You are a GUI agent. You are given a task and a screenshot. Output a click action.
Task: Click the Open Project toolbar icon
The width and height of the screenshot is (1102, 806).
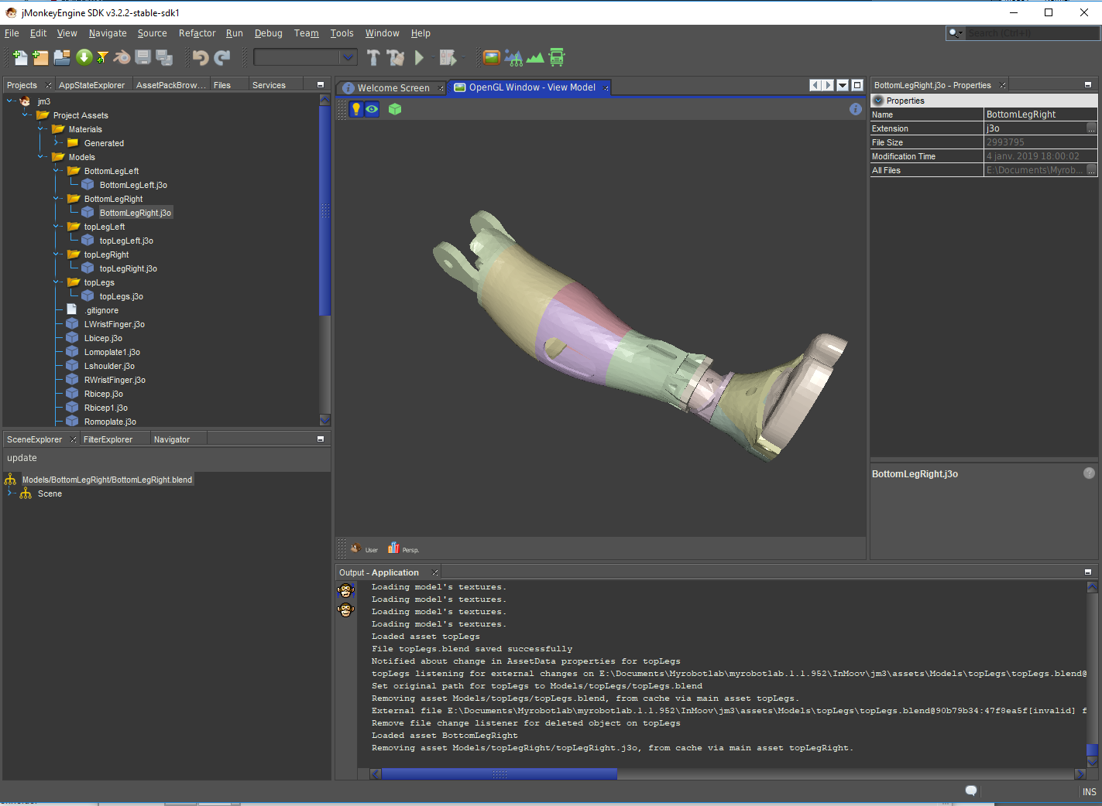point(62,57)
